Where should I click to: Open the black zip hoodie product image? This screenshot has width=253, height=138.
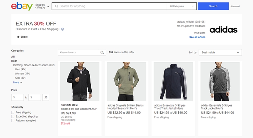tap(80, 82)
